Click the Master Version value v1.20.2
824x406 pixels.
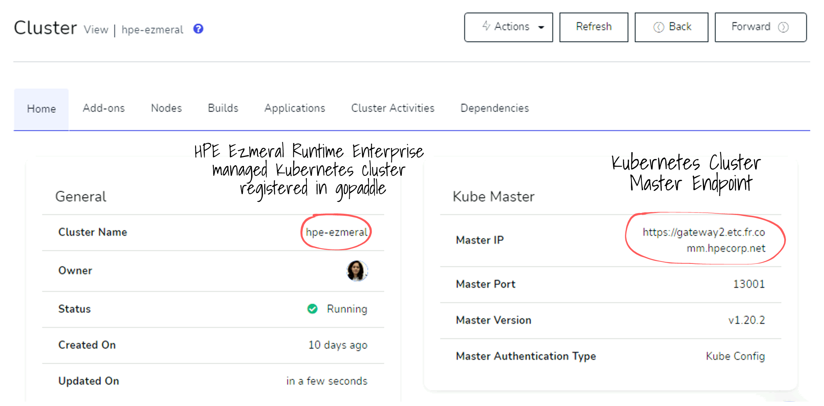pyautogui.click(x=747, y=320)
